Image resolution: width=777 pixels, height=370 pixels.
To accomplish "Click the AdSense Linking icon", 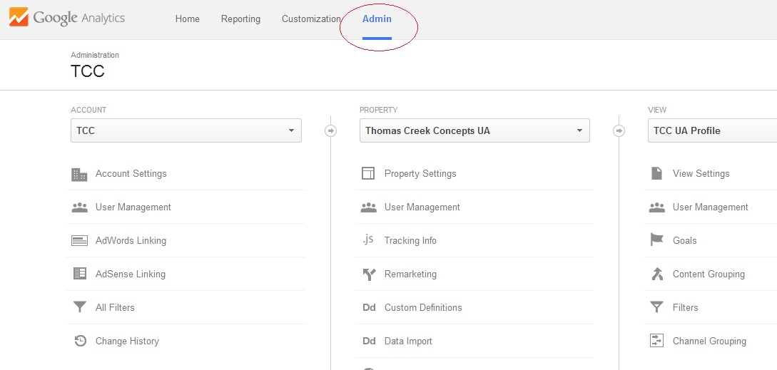I will pyautogui.click(x=79, y=274).
